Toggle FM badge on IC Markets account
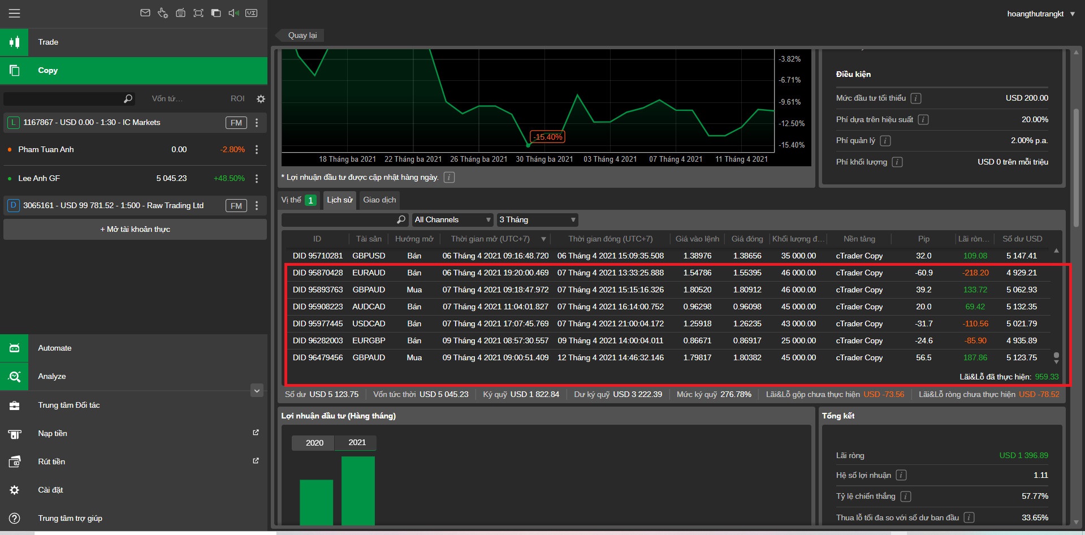Image resolution: width=1085 pixels, height=535 pixels. (x=236, y=123)
